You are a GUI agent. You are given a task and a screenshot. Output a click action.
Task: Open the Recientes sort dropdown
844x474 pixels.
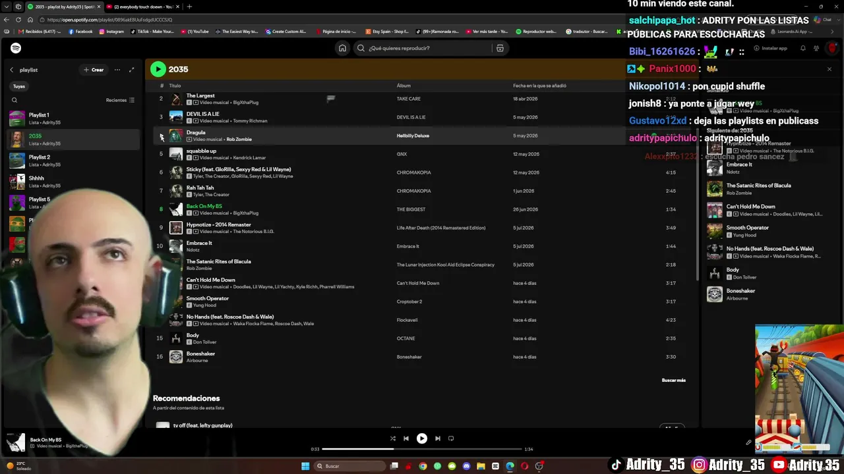(x=120, y=100)
